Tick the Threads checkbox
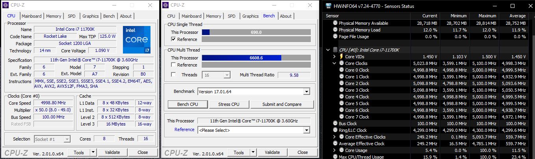Viewport: 535px width, 159px height. coord(173,75)
